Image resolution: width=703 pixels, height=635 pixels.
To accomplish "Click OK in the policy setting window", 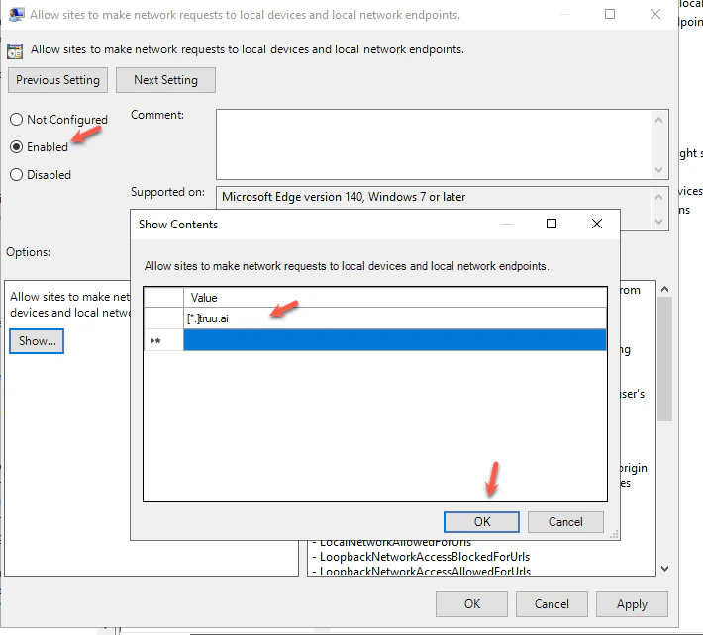I will (471, 604).
